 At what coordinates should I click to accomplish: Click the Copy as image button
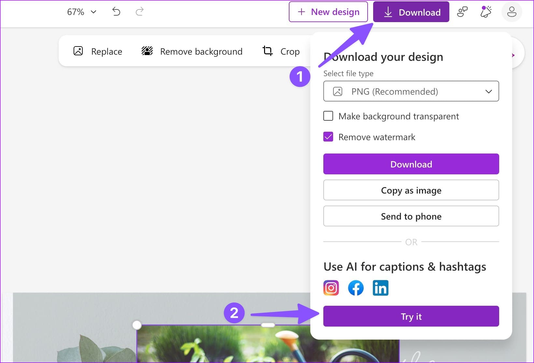click(411, 190)
